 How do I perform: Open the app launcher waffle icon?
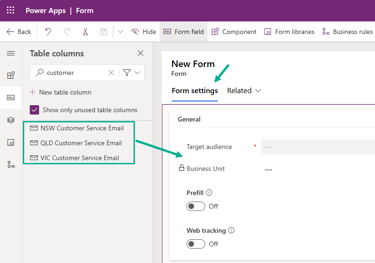point(10,10)
